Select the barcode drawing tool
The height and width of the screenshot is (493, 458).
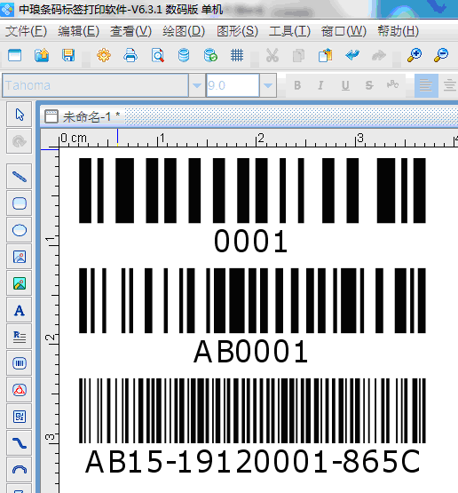click(x=20, y=363)
